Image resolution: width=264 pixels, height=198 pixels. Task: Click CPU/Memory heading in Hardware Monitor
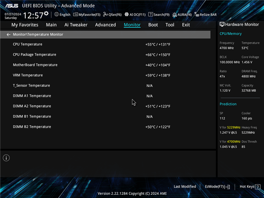(231, 34)
